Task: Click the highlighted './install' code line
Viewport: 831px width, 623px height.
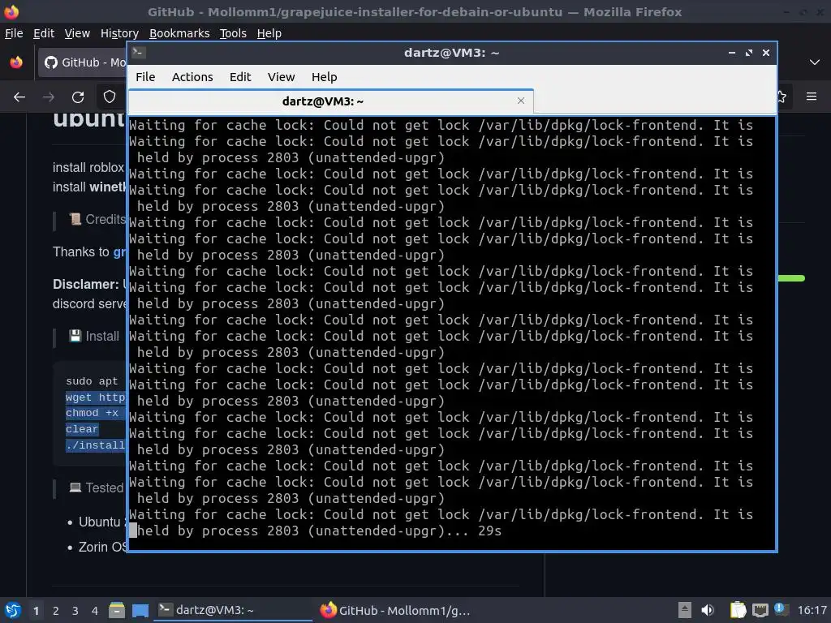Action: coord(96,445)
